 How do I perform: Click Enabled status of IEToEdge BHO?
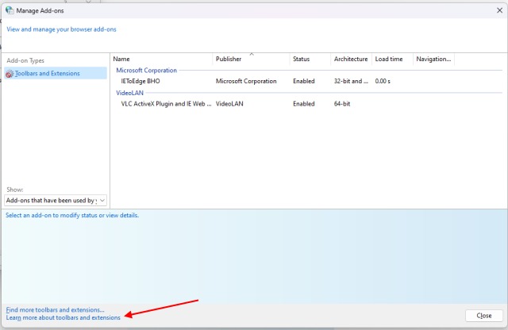pos(303,81)
